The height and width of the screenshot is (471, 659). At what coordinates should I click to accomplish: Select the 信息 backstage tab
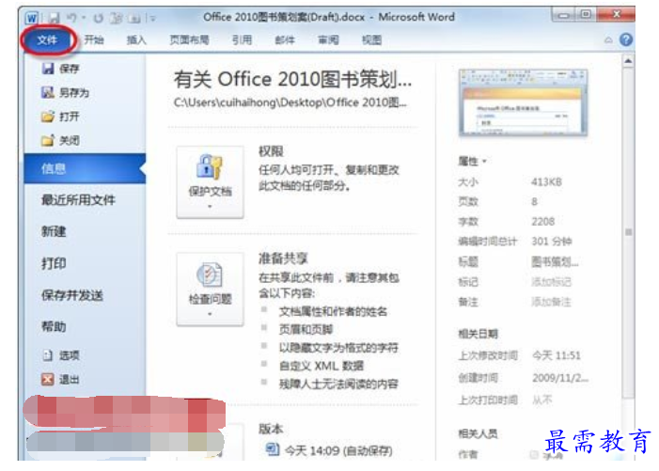[x=85, y=168]
